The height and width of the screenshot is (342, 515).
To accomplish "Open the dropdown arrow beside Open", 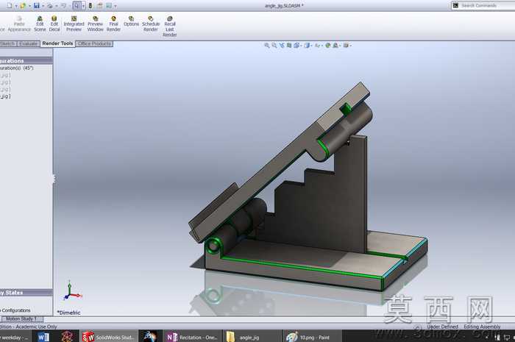I will [x=29, y=6].
